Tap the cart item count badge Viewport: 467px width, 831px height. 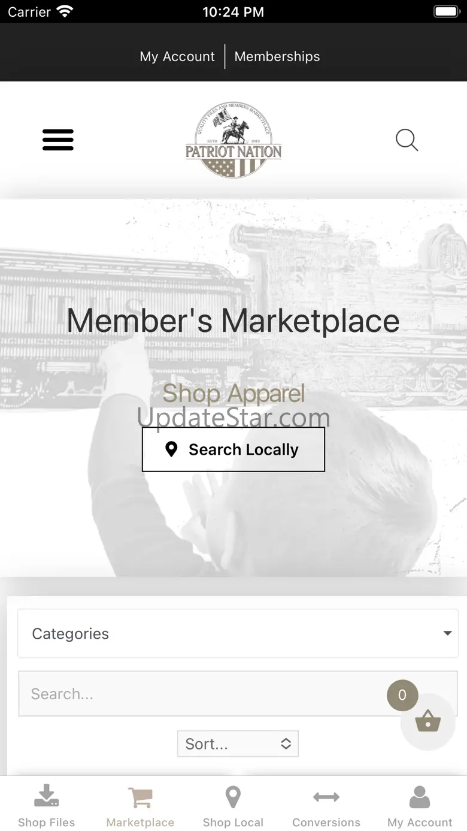click(x=402, y=695)
